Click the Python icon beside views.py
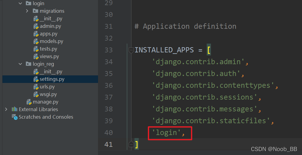 point(36,57)
